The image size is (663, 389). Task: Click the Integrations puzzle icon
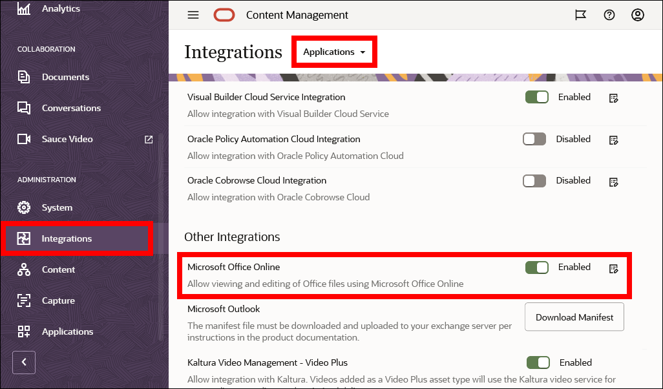[x=24, y=238]
